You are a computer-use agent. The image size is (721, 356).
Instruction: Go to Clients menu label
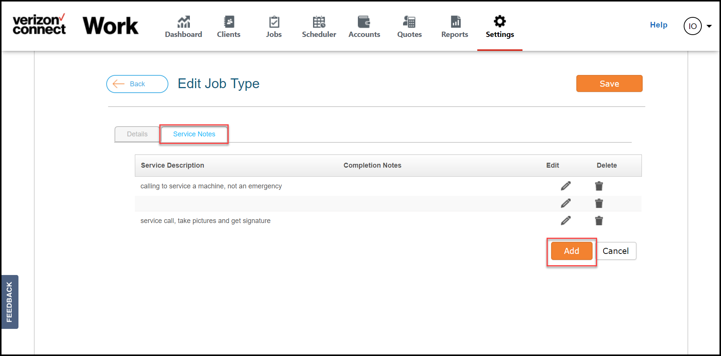pos(229,34)
